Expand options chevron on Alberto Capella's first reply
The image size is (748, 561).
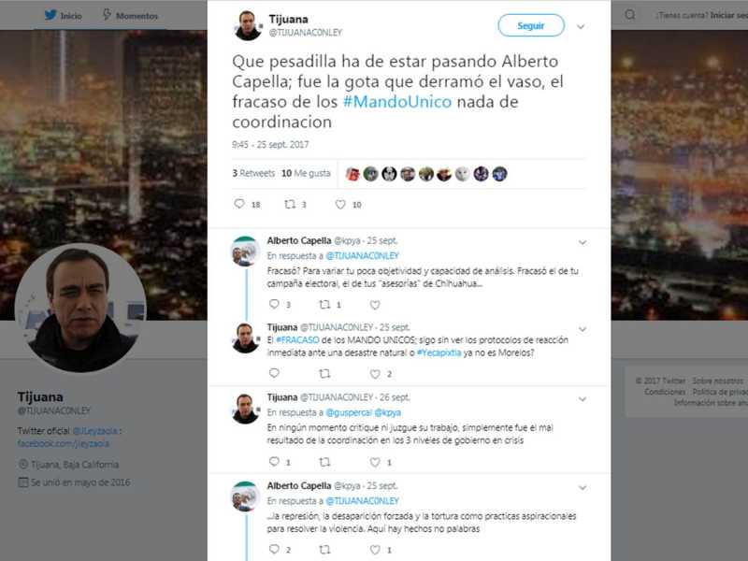583,242
